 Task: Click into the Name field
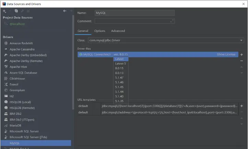coord(134,13)
